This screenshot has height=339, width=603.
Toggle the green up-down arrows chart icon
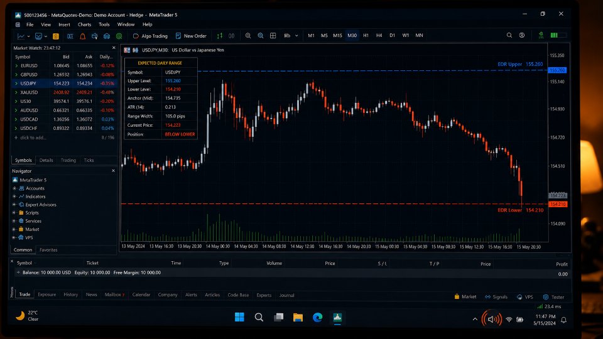tap(220, 36)
